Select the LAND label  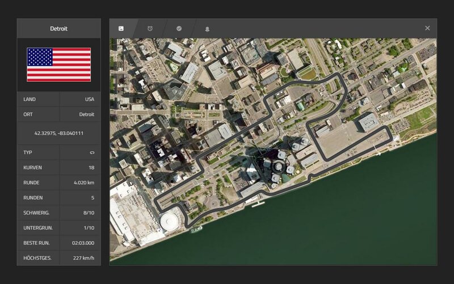click(x=30, y=99)
